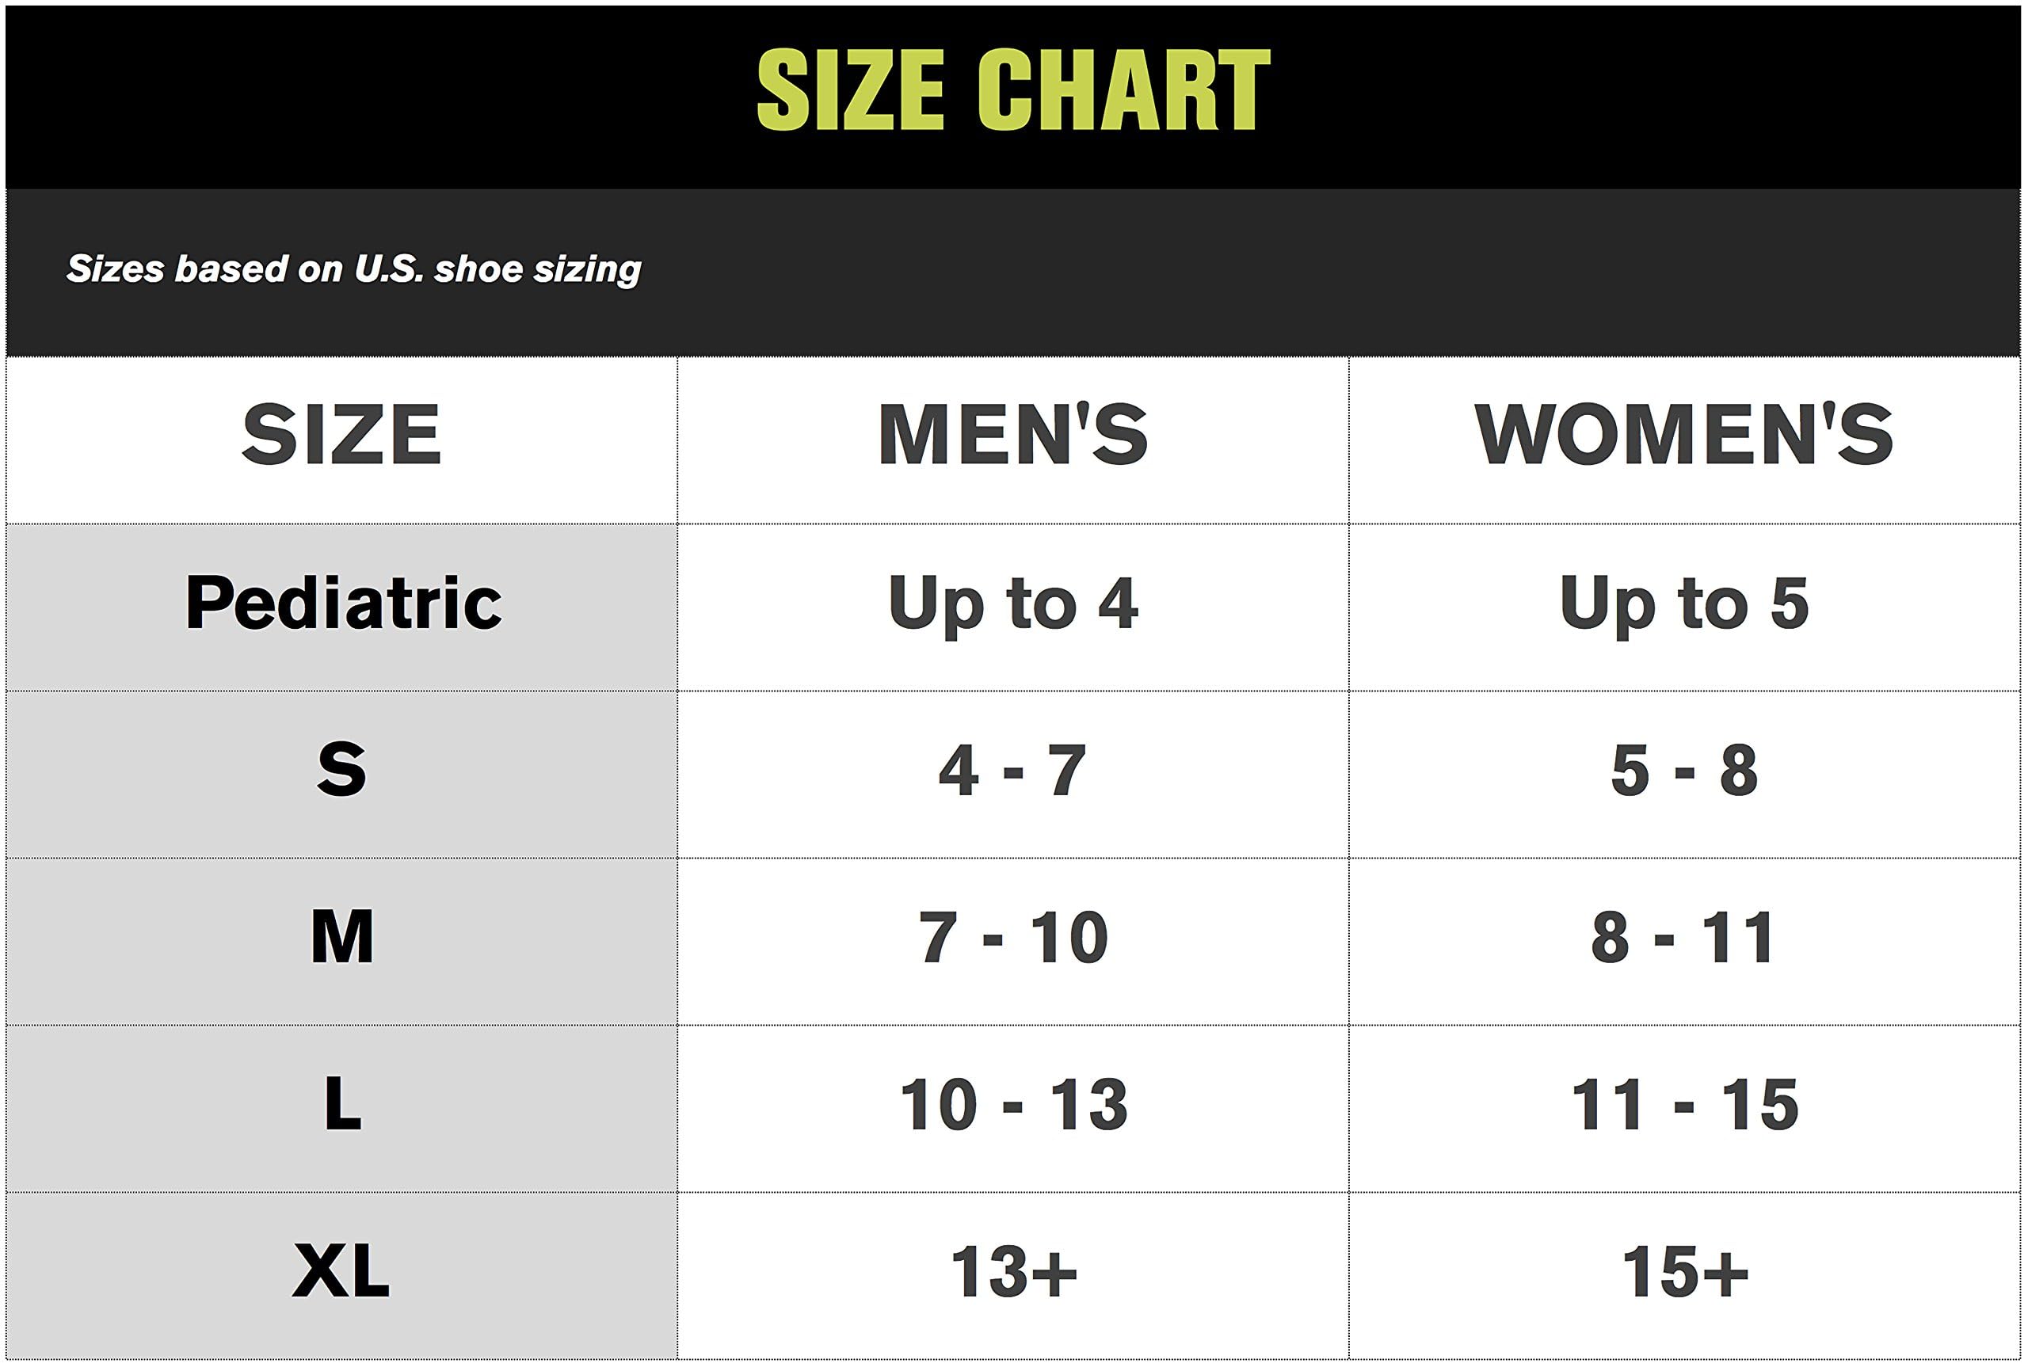Click the 'Sizes based on U.S. shoe sizing' note

[x=354, y=268]
